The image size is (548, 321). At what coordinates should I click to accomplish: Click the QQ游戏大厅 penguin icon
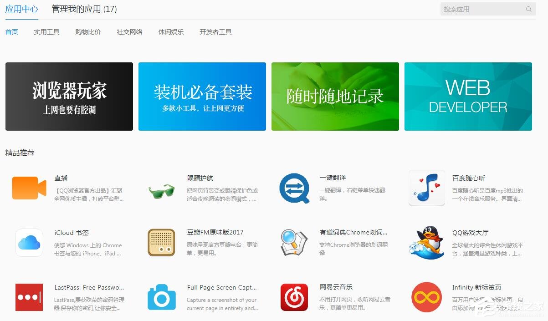426,242
